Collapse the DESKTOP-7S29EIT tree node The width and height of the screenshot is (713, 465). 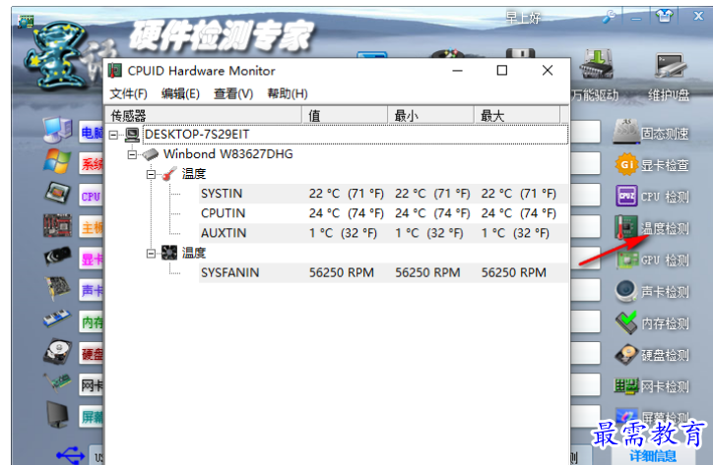click(113, 135)
